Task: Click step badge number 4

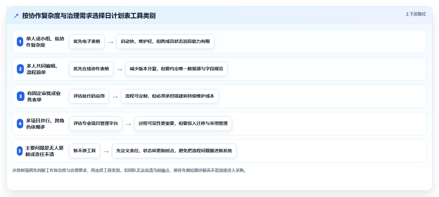Action: tap(20, 124)
